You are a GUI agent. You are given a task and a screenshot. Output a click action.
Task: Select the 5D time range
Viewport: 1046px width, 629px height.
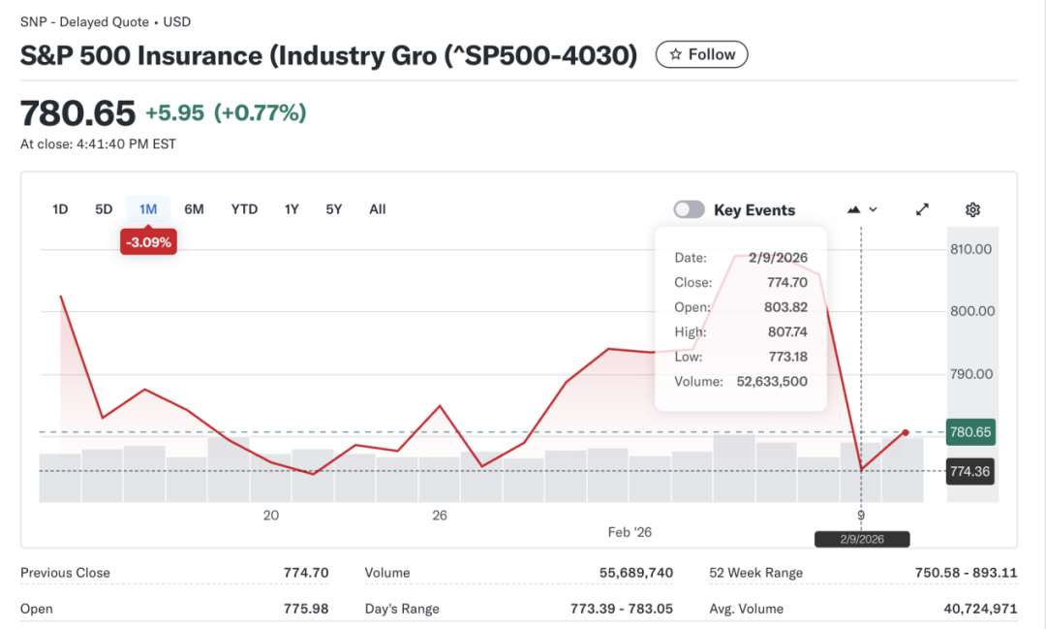104,209
